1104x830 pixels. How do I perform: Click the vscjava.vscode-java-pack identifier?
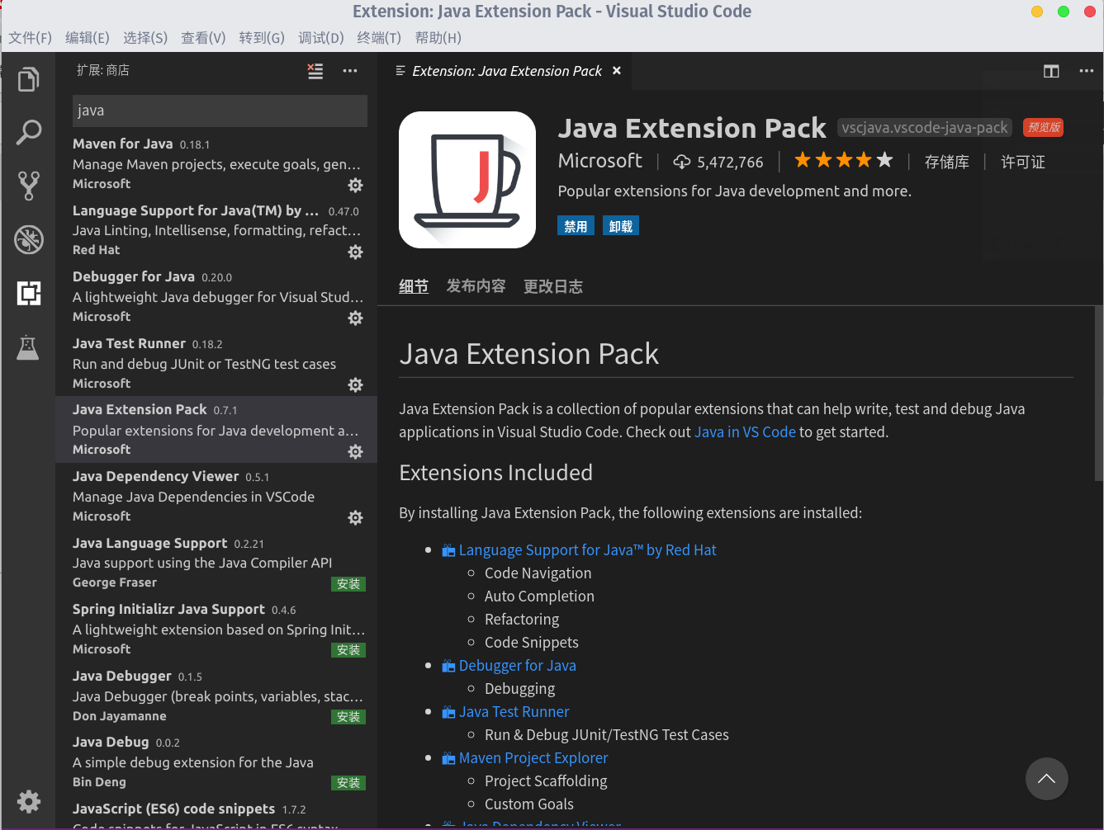click(925, 128)
